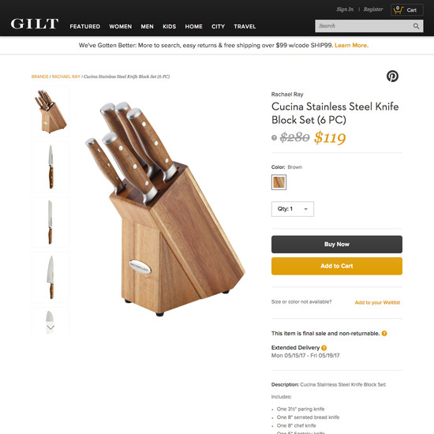Click the search magnifier icon

[x=416, y=26]
